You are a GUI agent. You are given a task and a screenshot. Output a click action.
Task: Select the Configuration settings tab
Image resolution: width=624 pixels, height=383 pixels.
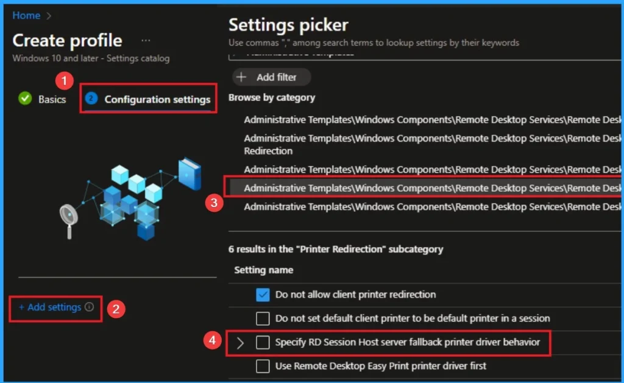pos(157,98)
